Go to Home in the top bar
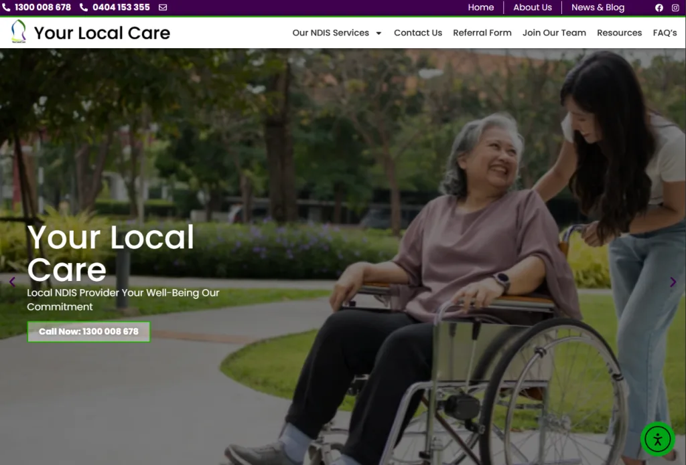The width and height of the screenshot is (686, 465). pos(481,7)
